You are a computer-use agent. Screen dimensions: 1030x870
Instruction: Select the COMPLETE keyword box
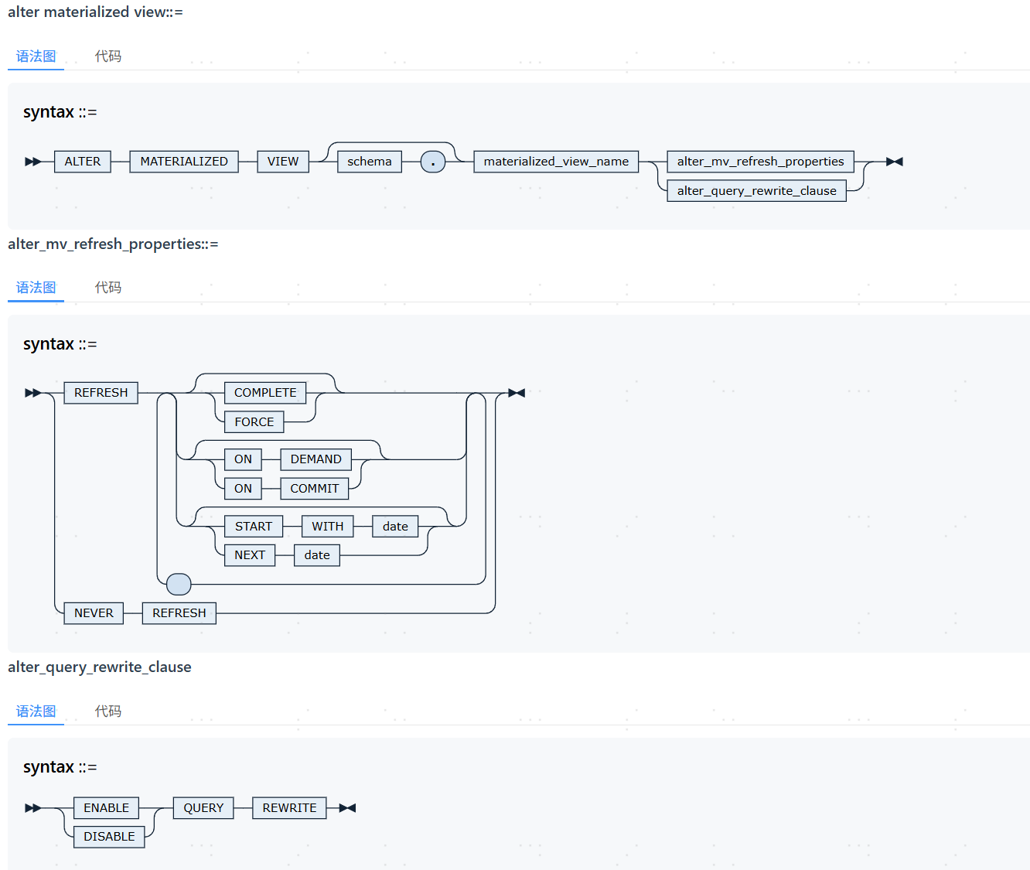click(265, 393)
